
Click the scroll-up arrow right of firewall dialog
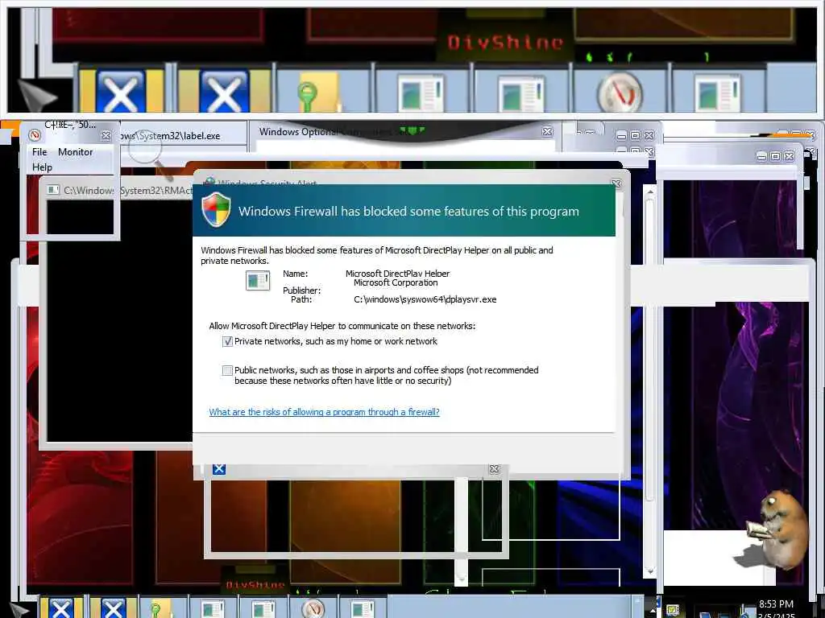(650, 193)
